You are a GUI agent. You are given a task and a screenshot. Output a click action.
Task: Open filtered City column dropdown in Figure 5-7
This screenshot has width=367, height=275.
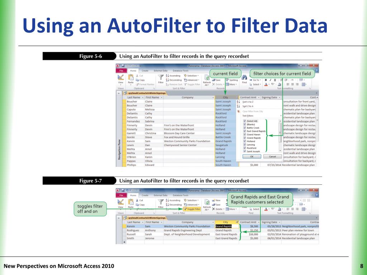(237, 222)
